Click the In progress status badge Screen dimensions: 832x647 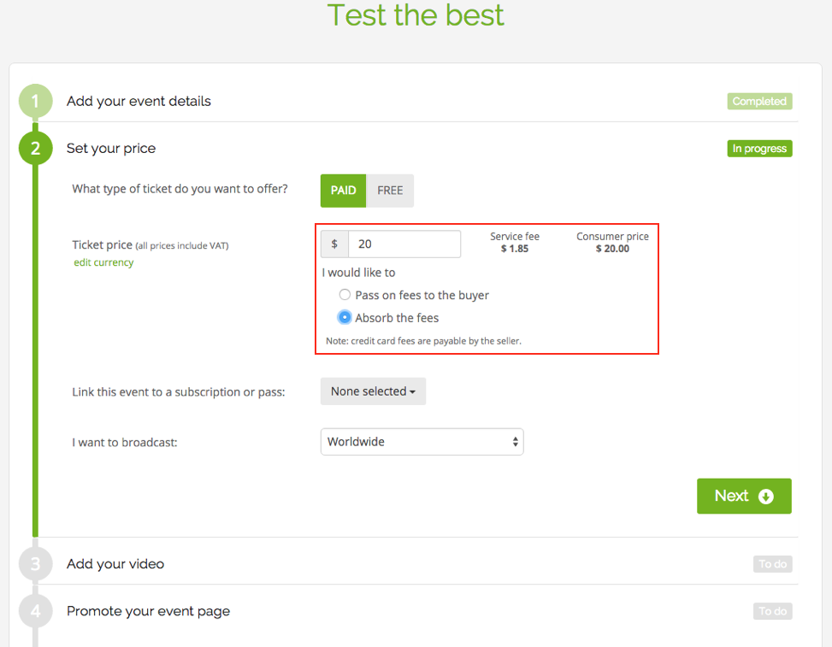tap(759, 149)
